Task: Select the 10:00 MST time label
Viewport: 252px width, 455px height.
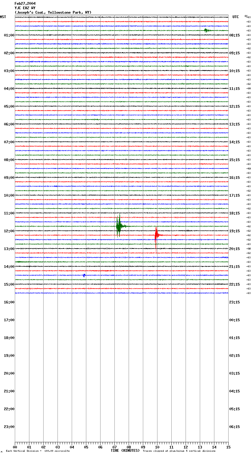Action: tap(9, 195)
